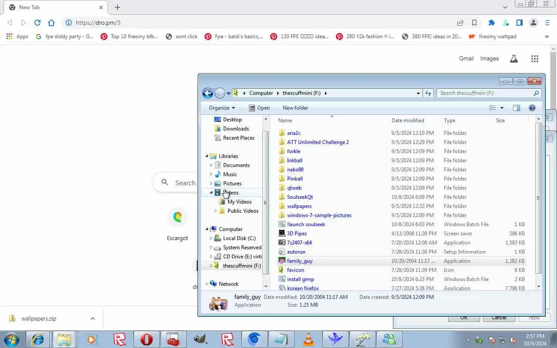557x348 pixels.
Task: Click the Explorer help question-mark icon
Action: pyautogui.click(x=532, y=108)
